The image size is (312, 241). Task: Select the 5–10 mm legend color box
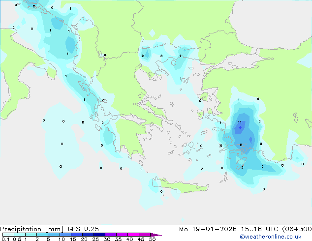click(54, 235)
